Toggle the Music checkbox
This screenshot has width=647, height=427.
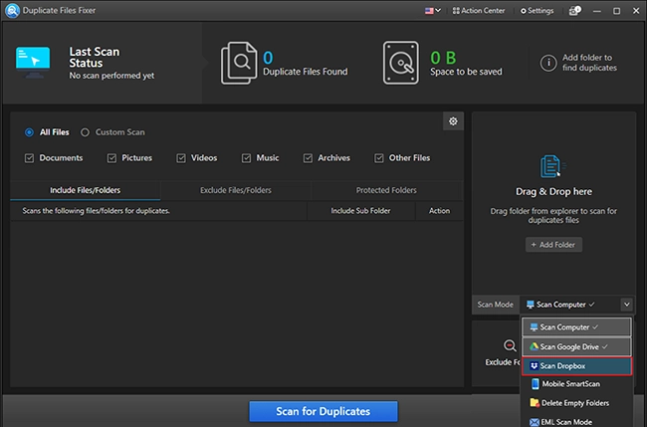coord(246,158)
